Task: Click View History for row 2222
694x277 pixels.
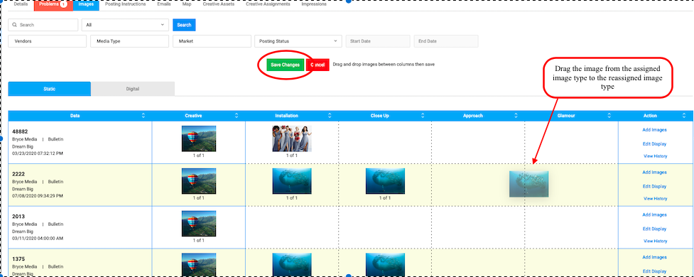Action: point(655,199)
